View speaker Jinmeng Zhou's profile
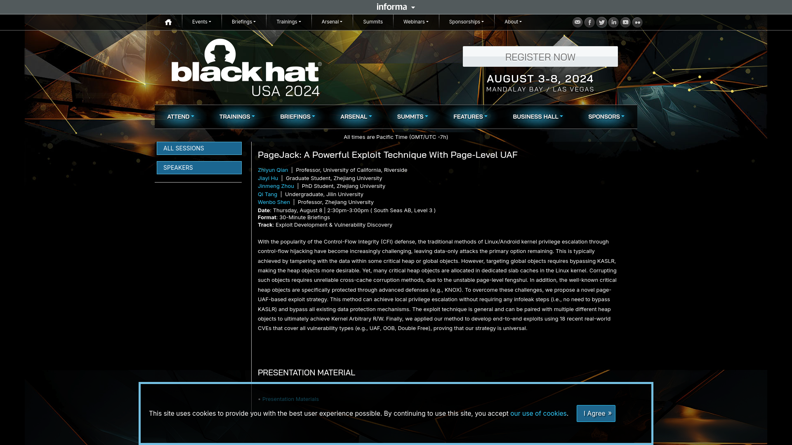 [x=276, y=186]
